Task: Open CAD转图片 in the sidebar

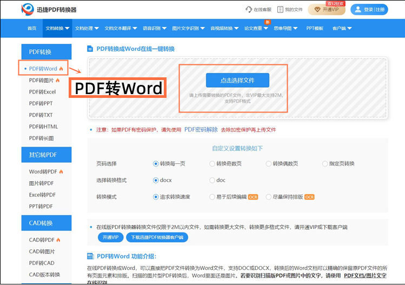Action: (x=42, y=251)
